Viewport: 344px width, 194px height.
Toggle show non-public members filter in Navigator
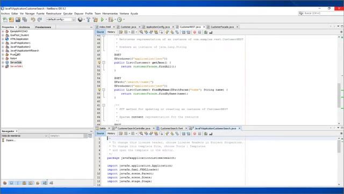(x=24, y=183)
